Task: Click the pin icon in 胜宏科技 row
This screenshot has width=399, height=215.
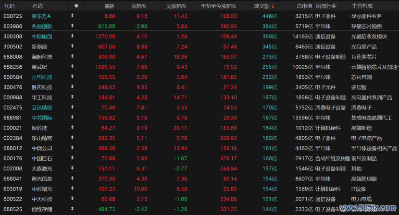Action: pyautogui.click(x=72, y=87)
